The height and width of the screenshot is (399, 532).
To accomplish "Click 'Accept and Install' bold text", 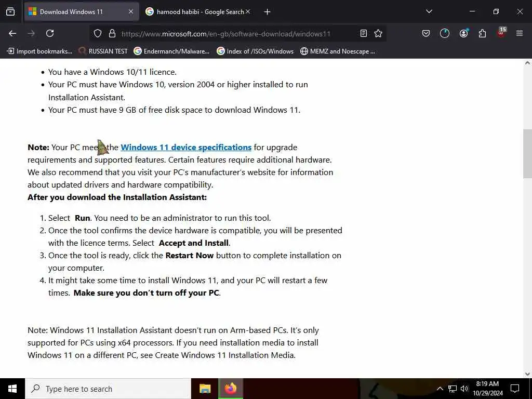I will point(194,243).
